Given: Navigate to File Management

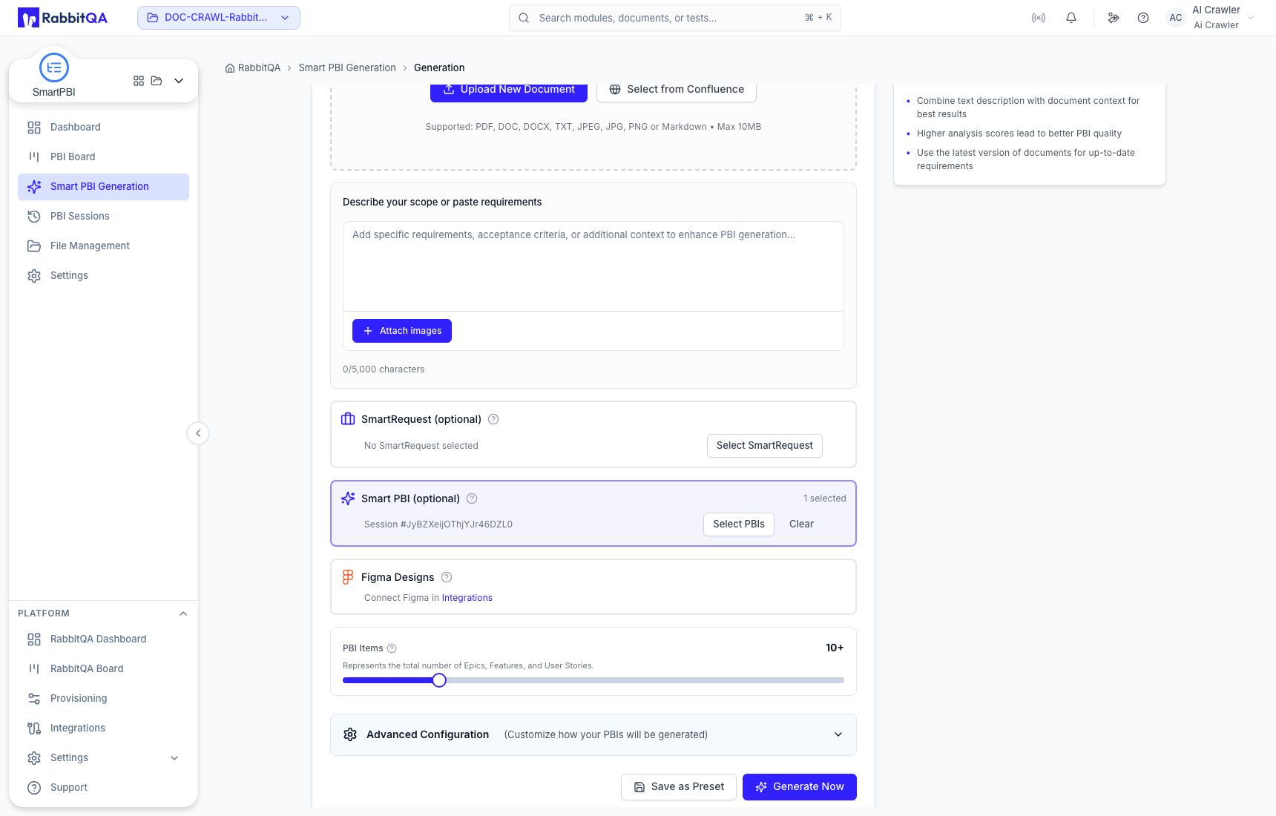Looking at the screenshot, I should point(104,246).
